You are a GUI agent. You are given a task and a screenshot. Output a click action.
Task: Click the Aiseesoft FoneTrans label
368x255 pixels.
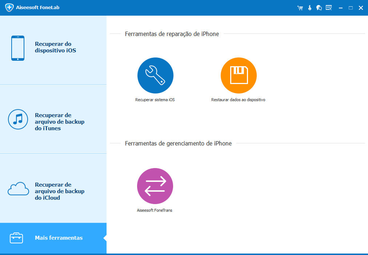point(155,210)
